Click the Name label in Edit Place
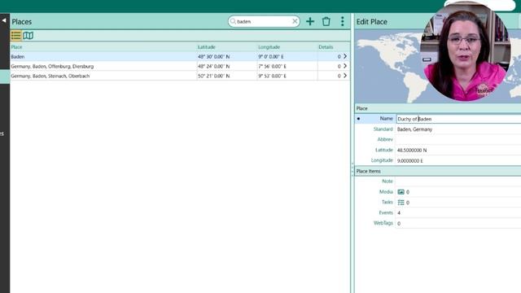Viewport: 521px width, 293px height. tap(386, 119)
